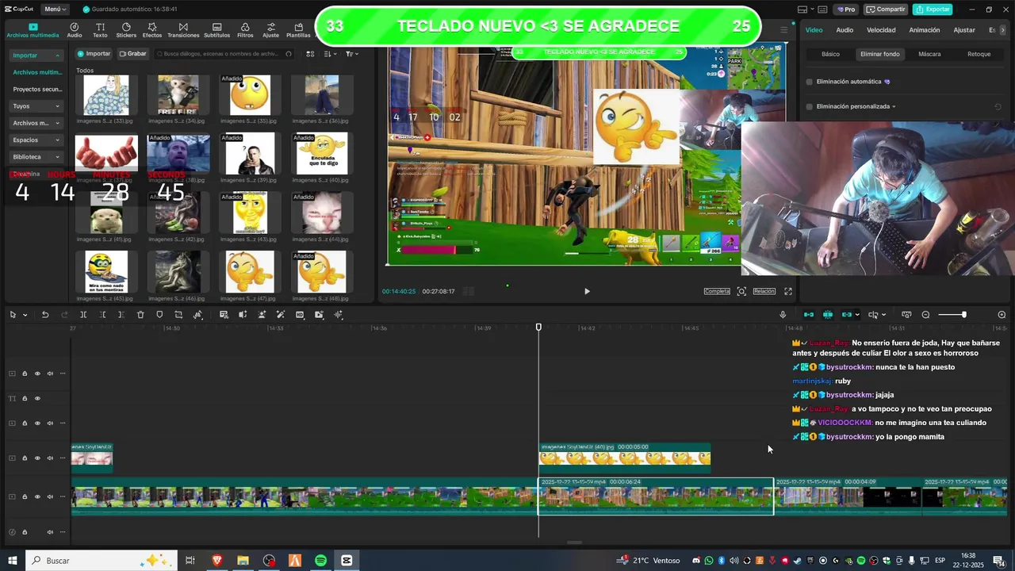
Task: Click the timeline playhead marker
Action: click(x=538, y=328)
